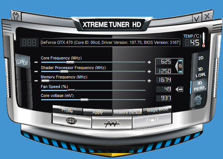Toggle the fan speed auto mode icon

click(179, 90)
